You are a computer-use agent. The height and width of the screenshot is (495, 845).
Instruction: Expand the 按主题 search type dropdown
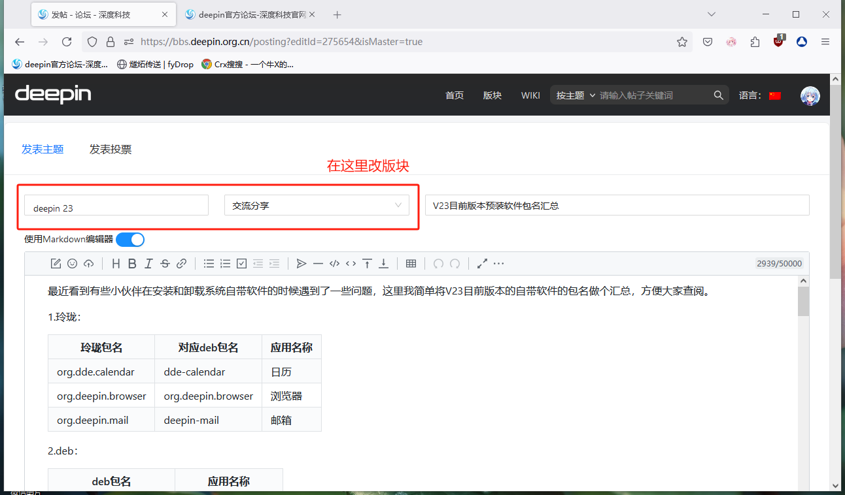coord(576,95)
